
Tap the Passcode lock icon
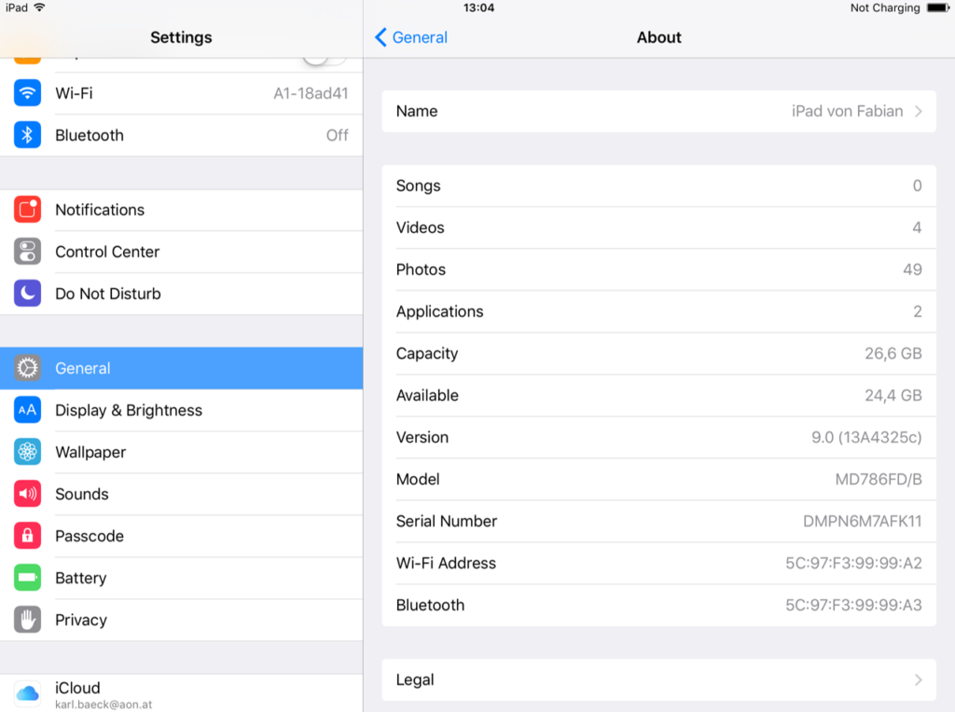click(28, 536)
